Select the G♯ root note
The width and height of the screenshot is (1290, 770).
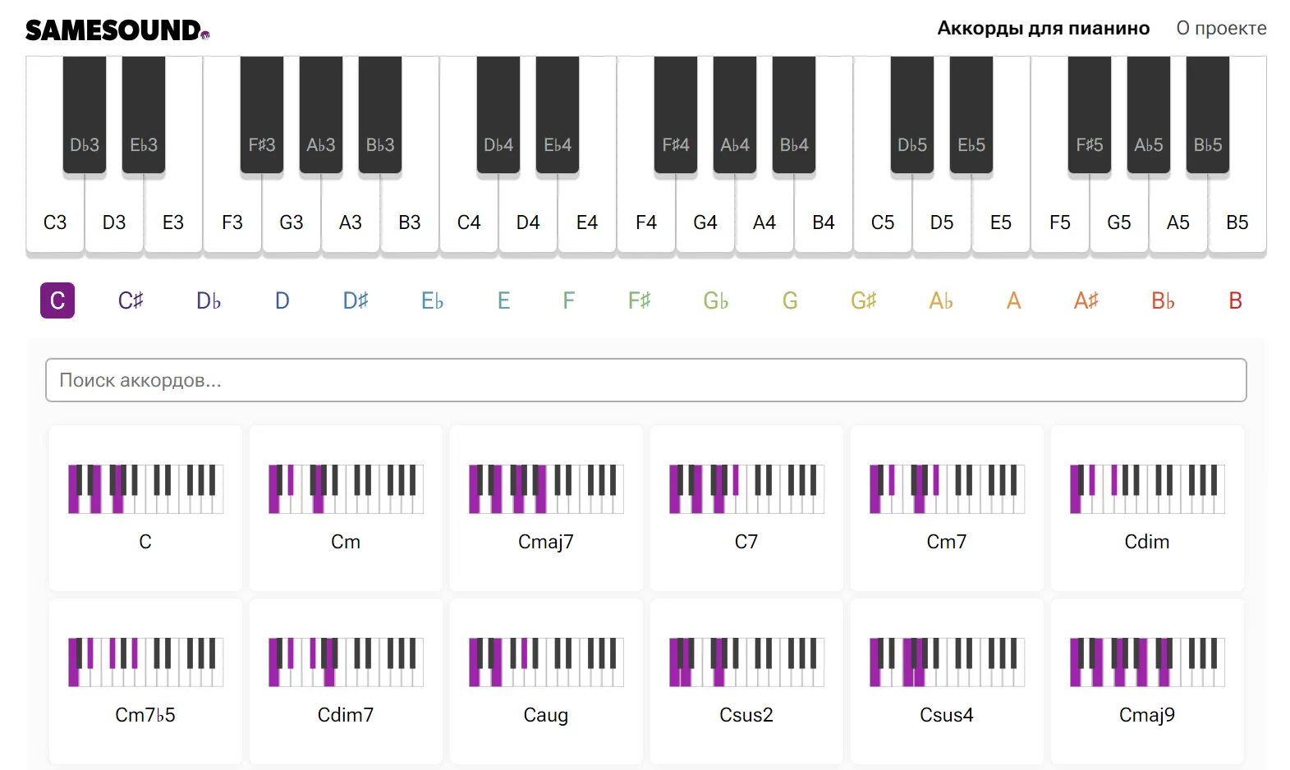pos(864,300)
